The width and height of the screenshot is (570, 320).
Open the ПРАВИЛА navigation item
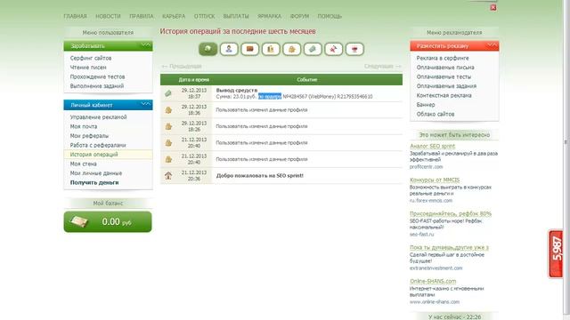click(142, 16)
